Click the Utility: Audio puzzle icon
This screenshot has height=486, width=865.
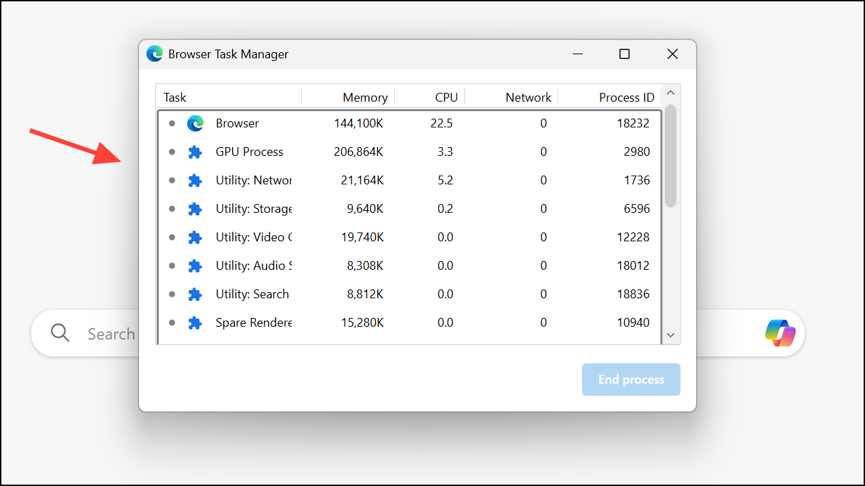coord(195,266)
